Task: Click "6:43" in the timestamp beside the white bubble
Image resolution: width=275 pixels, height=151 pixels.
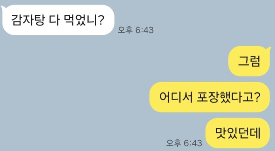Action: 144,30
